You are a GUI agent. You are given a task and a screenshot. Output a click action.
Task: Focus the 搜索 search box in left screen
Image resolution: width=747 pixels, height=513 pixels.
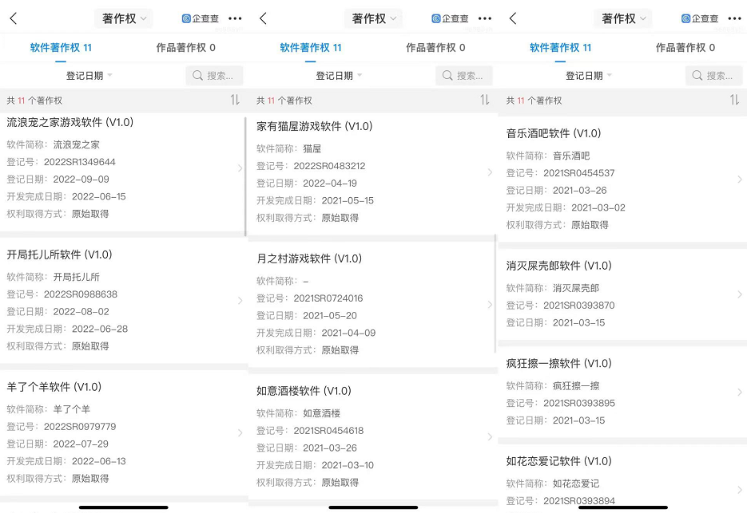tap(214, 76)
